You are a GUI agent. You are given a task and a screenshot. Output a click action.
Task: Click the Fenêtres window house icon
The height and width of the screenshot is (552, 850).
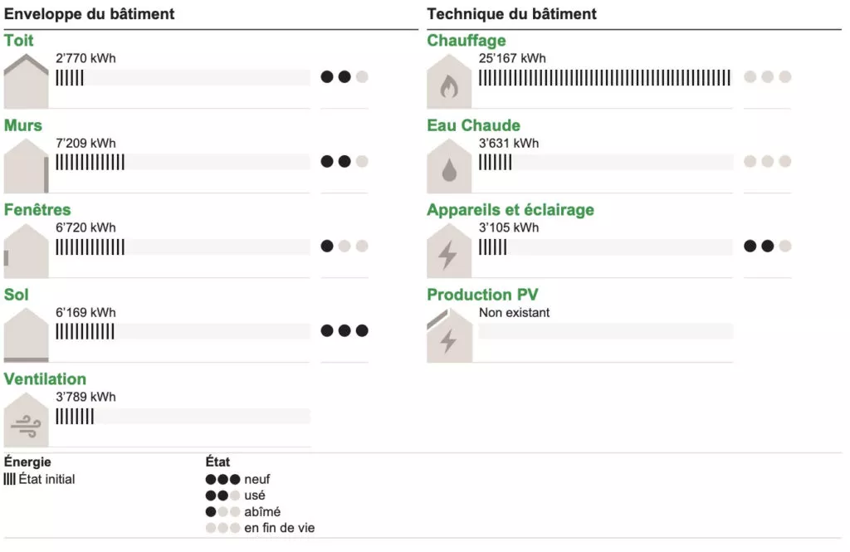26,251
